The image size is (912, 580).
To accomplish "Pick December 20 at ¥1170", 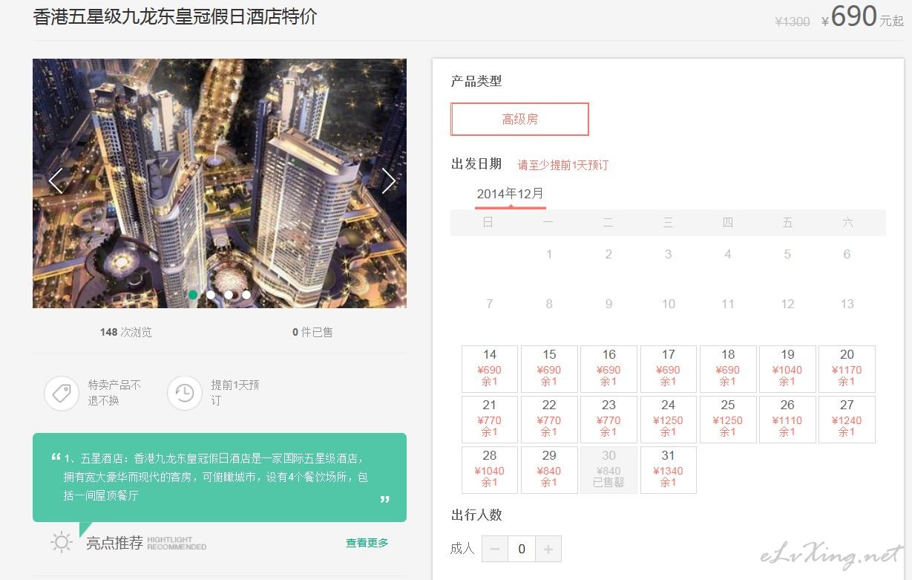I will coord(847,368).
